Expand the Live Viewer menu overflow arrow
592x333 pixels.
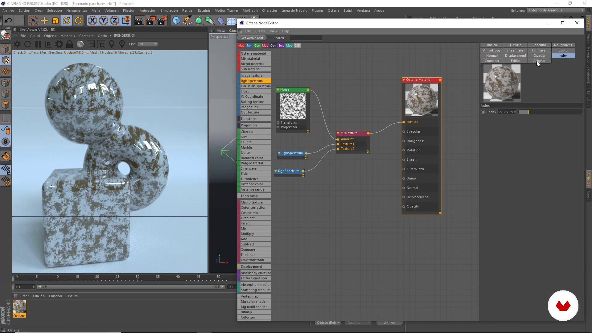pos(110,36)
